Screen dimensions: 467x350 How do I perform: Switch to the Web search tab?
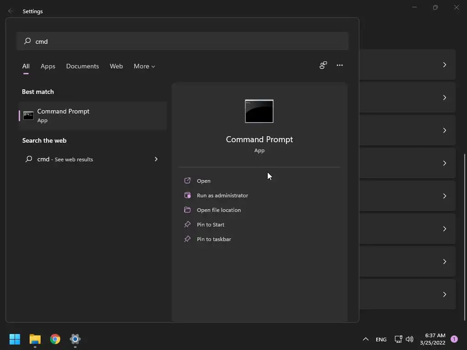(x=116, y=66)
